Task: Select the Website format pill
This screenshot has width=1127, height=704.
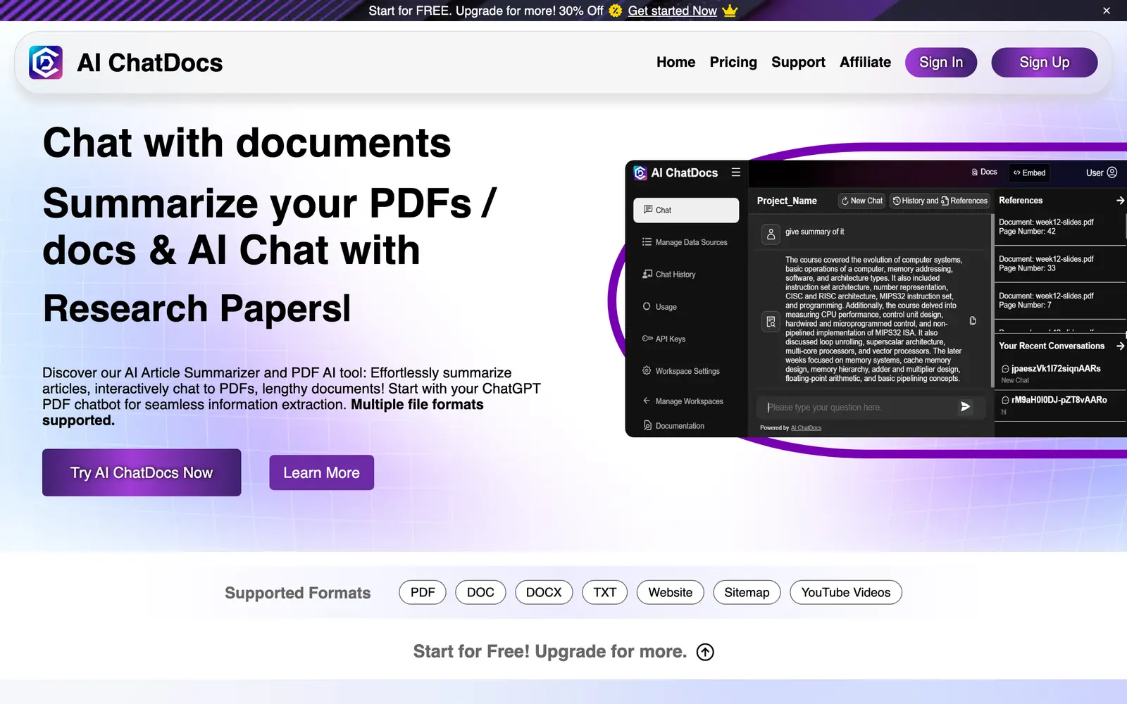Action: [x=670, y=592]
